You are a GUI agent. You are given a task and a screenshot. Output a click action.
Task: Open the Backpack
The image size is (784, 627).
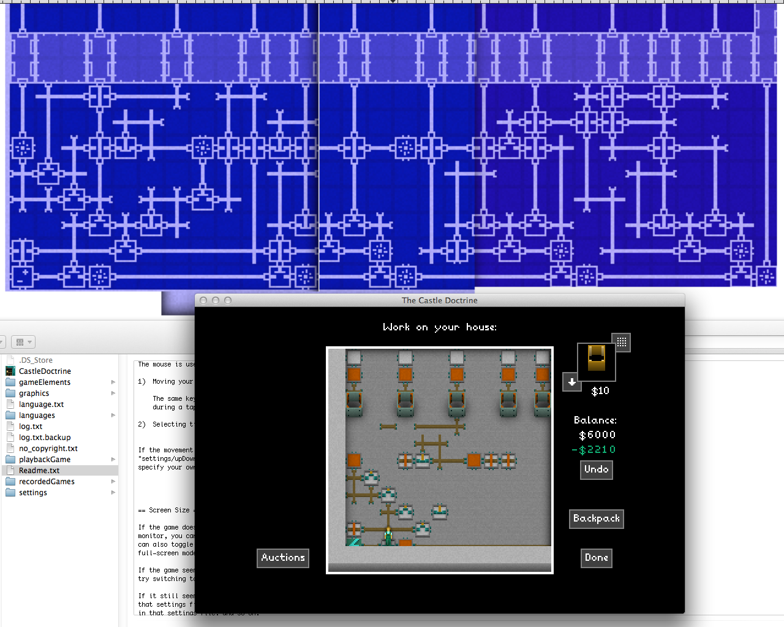pyautogui.click(x=597, y=519)
